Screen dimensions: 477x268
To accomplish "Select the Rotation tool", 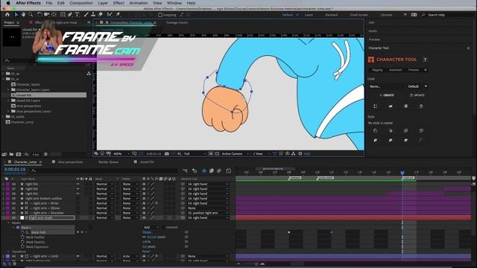I will [40, 15].
